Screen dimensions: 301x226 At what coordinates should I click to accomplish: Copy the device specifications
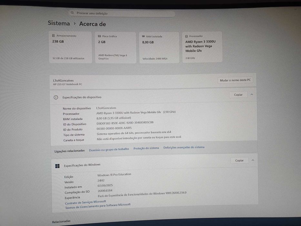point(238,95)
